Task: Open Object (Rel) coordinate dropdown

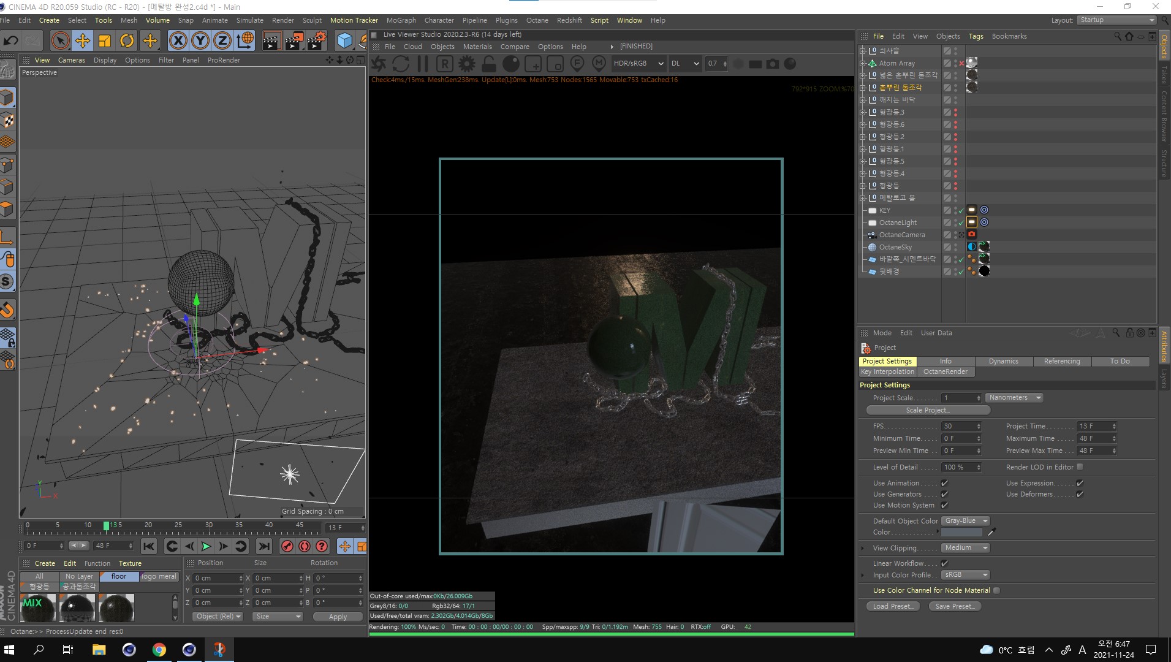Action: [x=218, y=617]
